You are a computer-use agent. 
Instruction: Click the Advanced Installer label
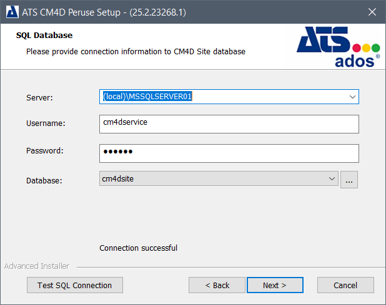tap(37, 266)
